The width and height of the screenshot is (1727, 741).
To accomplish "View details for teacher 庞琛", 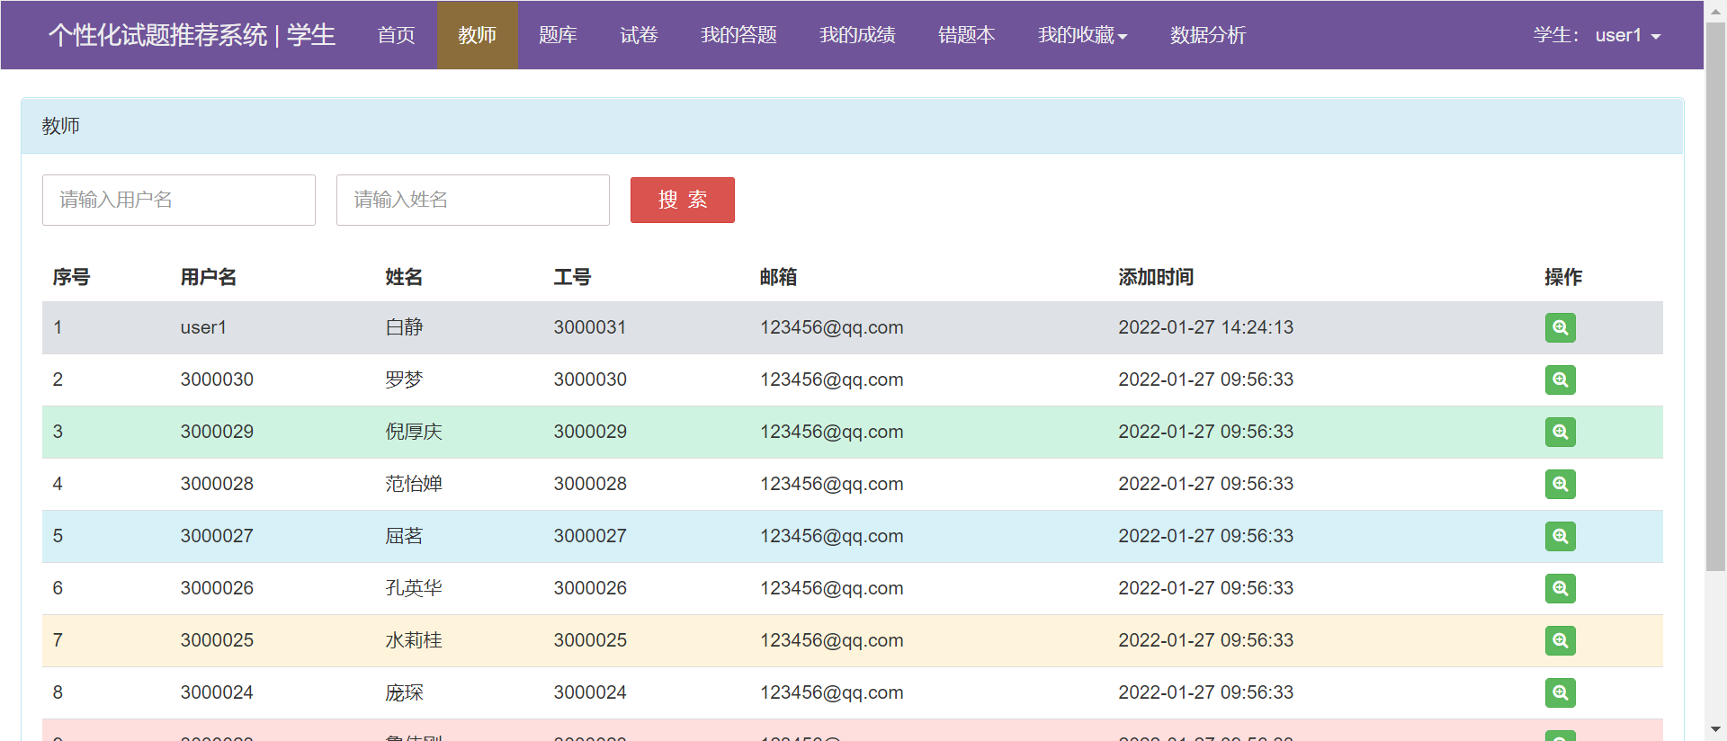I will [x=1560, y=692].
